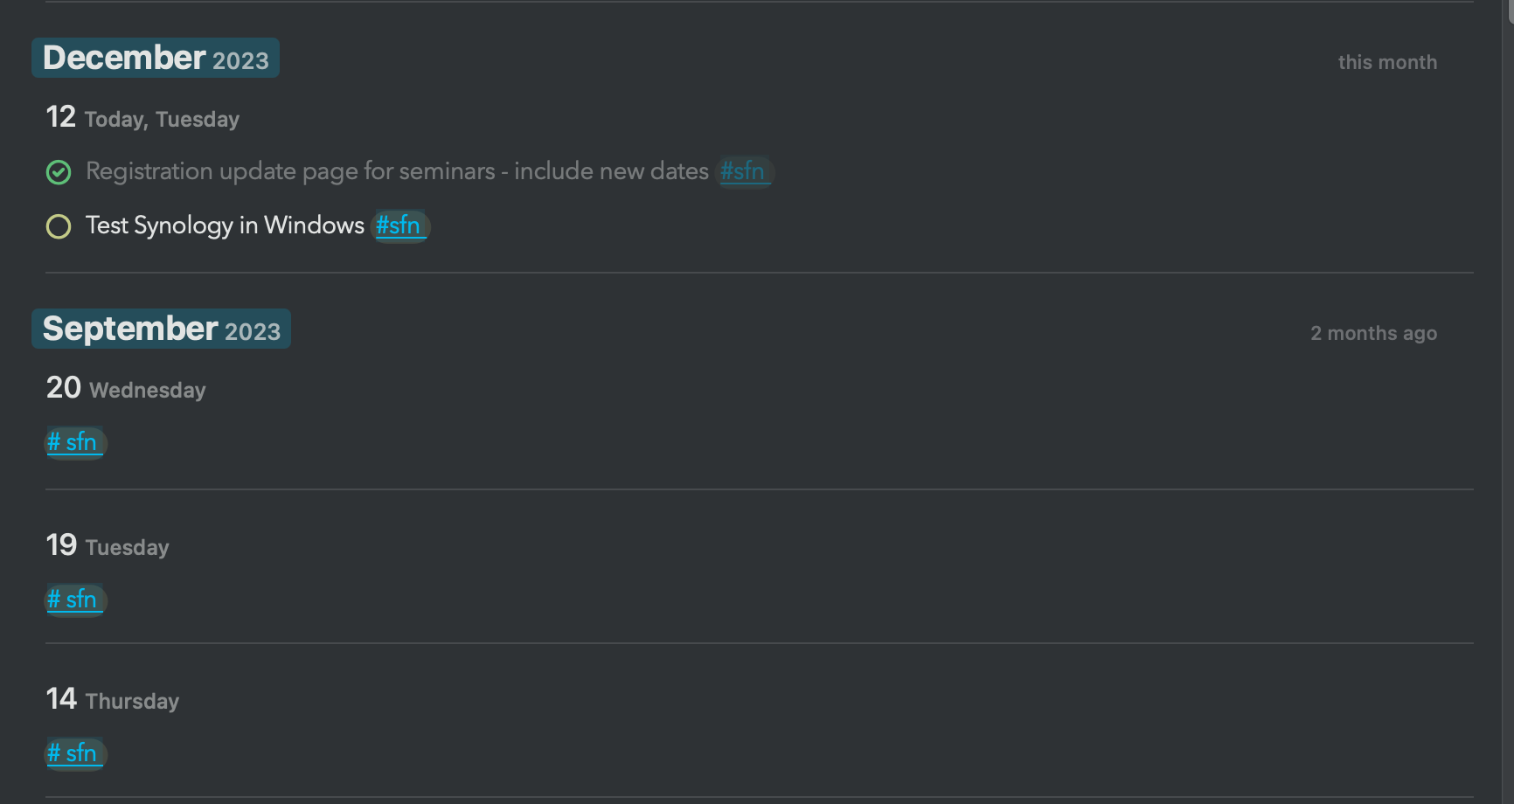Open #sfn tag on Registration update task
Image resolution: width=1514 pixels, height=804 pixels.
point(745,171)
